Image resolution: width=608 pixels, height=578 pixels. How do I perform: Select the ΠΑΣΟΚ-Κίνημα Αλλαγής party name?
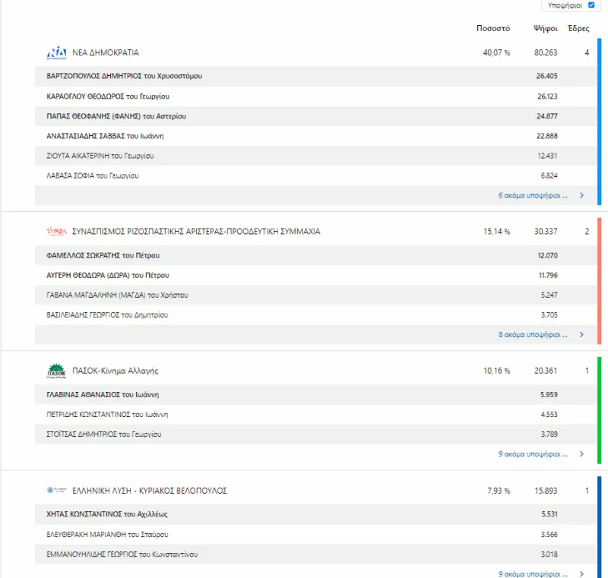coord(116,371)
